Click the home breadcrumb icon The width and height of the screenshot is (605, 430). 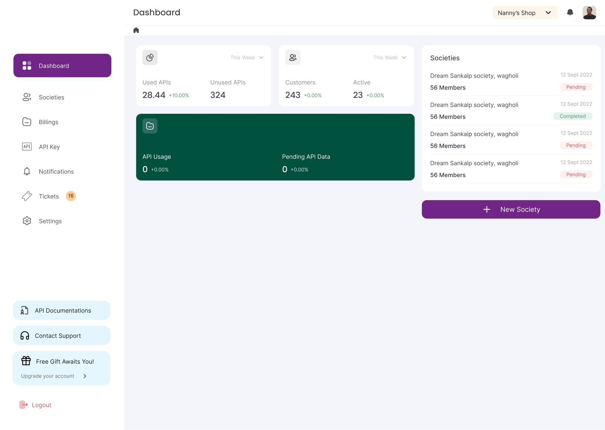136,30
